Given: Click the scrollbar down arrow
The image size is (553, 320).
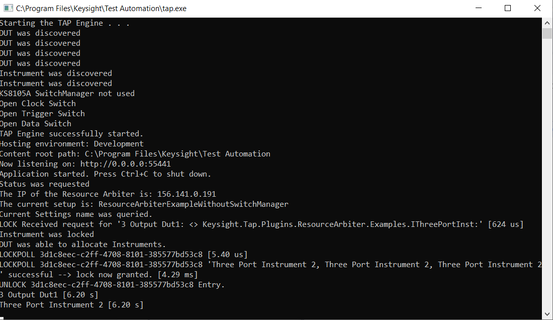Looking at the screenshot, I should [547, 314].
